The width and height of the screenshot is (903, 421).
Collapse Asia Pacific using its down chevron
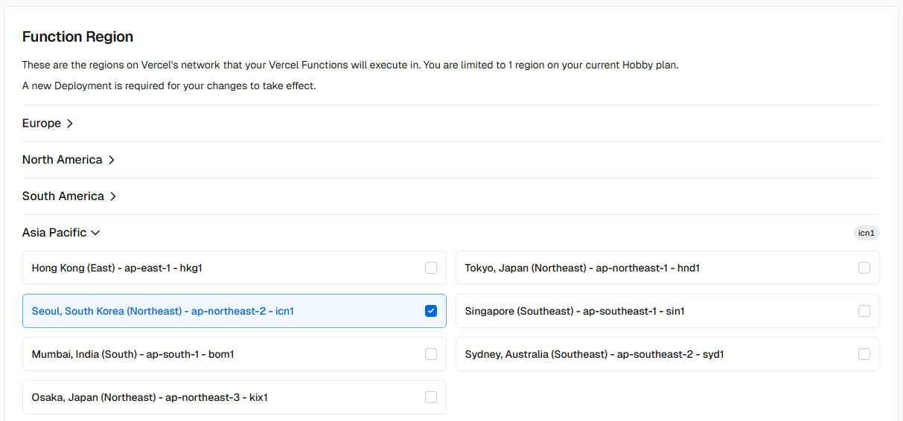click(x=95, y=233)
